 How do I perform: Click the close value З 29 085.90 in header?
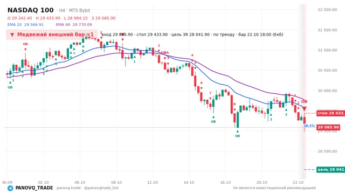pyautogui.click(x=103, y=18)
